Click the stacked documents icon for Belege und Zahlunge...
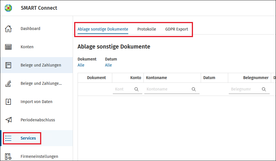This screenshot has width=276, height=161. (8, 83)
